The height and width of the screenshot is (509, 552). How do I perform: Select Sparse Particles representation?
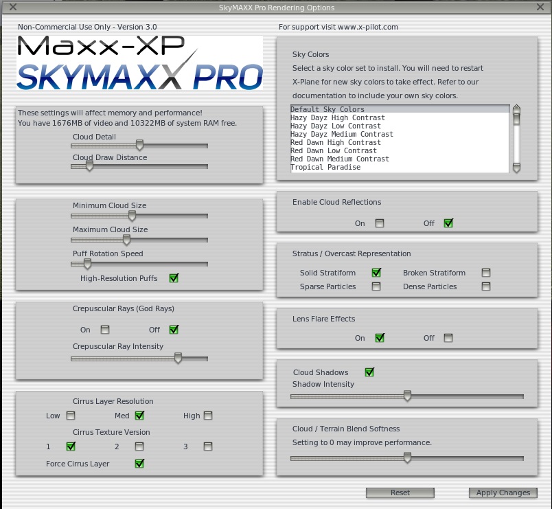click(x=376, y=286)
